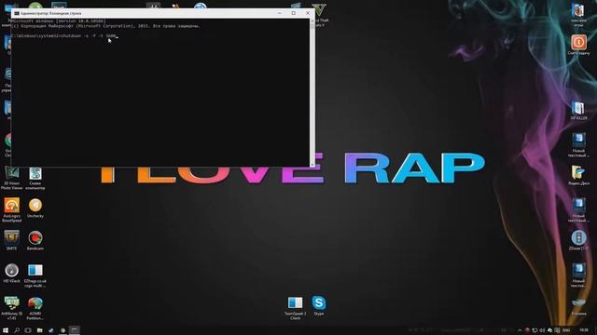Select the TeamSpeak 3 Client icon
The height and width of the screenshot is (335, 597).
pos(295,308)
